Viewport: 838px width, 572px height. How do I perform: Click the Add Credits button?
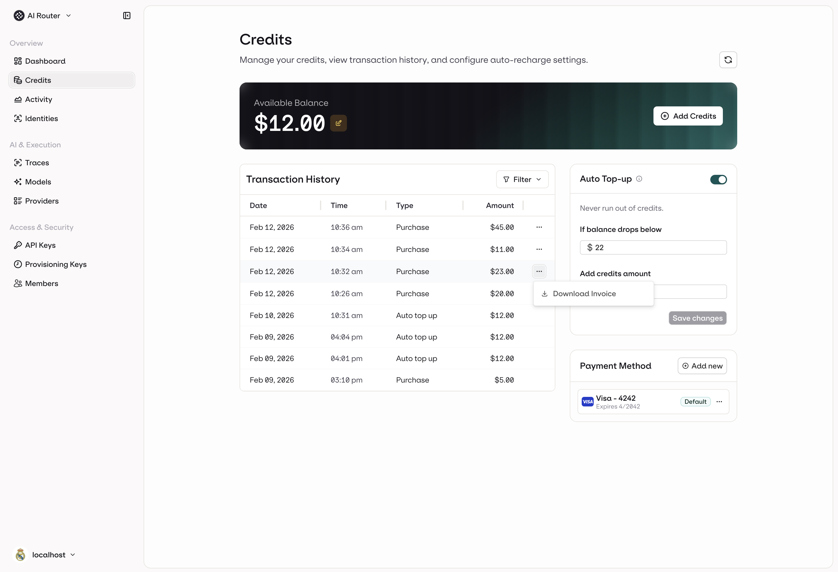(688, 116)
